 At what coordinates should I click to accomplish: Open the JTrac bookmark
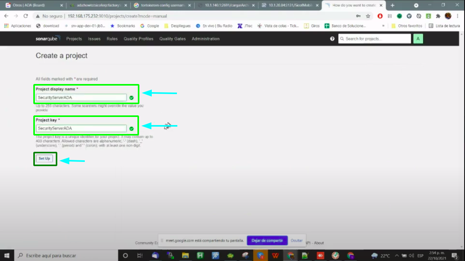point(245,26)
